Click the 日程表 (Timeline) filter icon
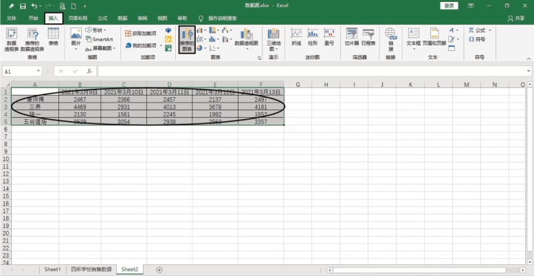 368,36
